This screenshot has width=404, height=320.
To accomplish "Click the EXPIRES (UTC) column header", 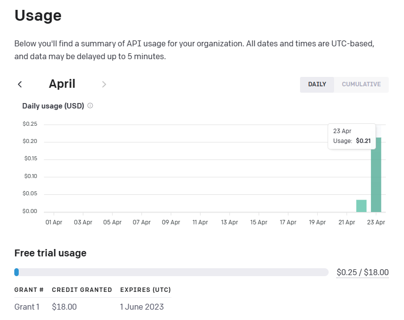I will [x=145, y=289].
